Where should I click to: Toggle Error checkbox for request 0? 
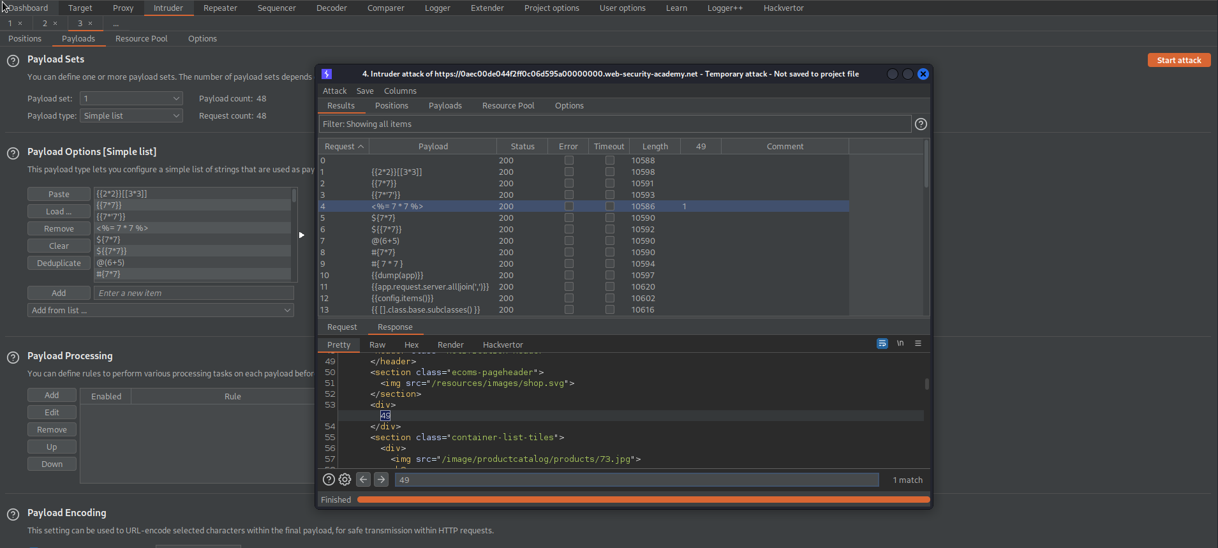569,161
